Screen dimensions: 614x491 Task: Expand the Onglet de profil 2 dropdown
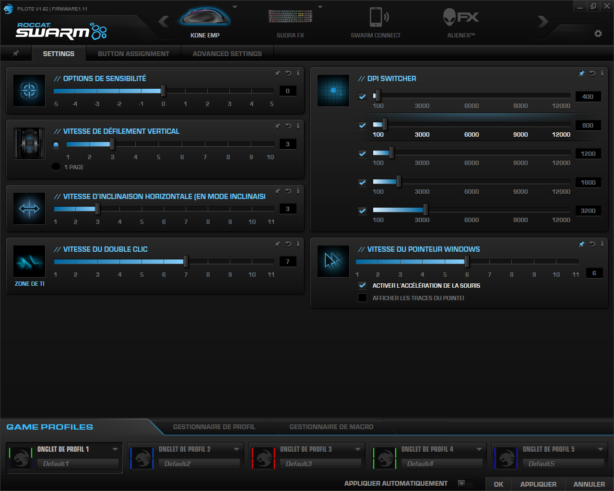coord(236,449)
